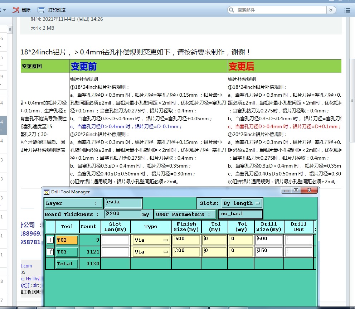Viewport: 355px width, 309px height.
Task: Click the email vertical scrollbar
Action: [352, 100]
